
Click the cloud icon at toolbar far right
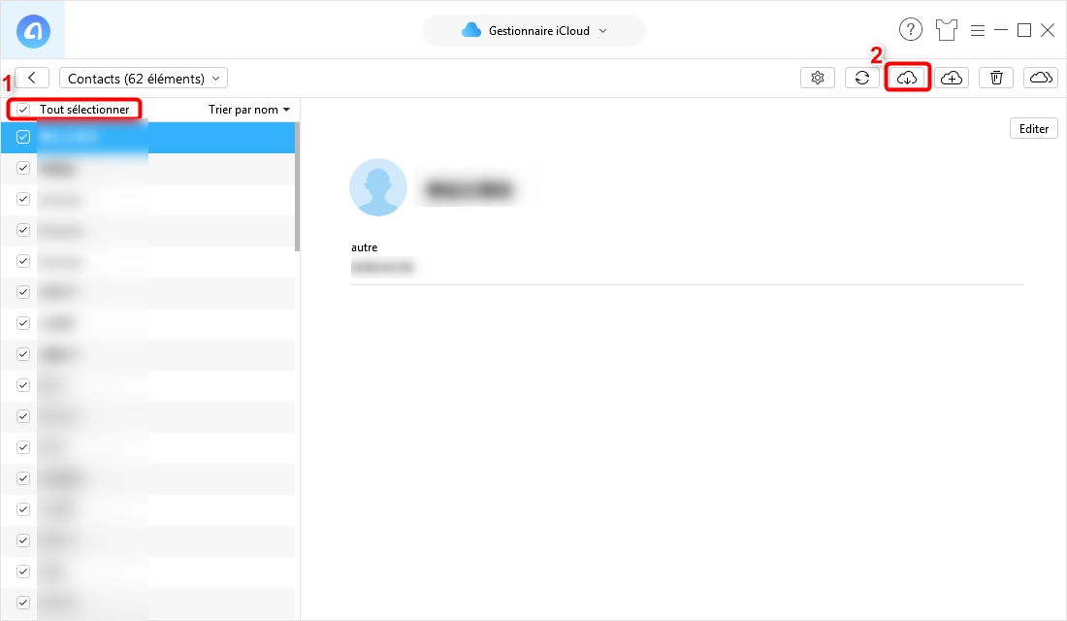click(x=1041, y=78)
